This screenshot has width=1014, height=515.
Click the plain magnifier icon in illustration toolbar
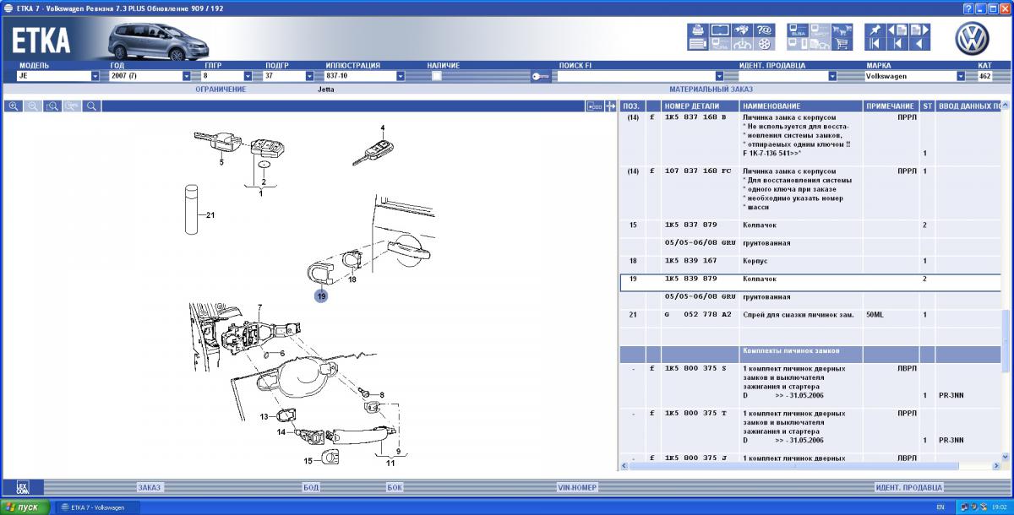coord(91,106)
